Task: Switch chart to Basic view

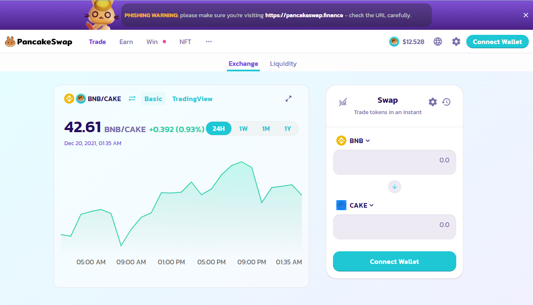Action: point(153,99)
